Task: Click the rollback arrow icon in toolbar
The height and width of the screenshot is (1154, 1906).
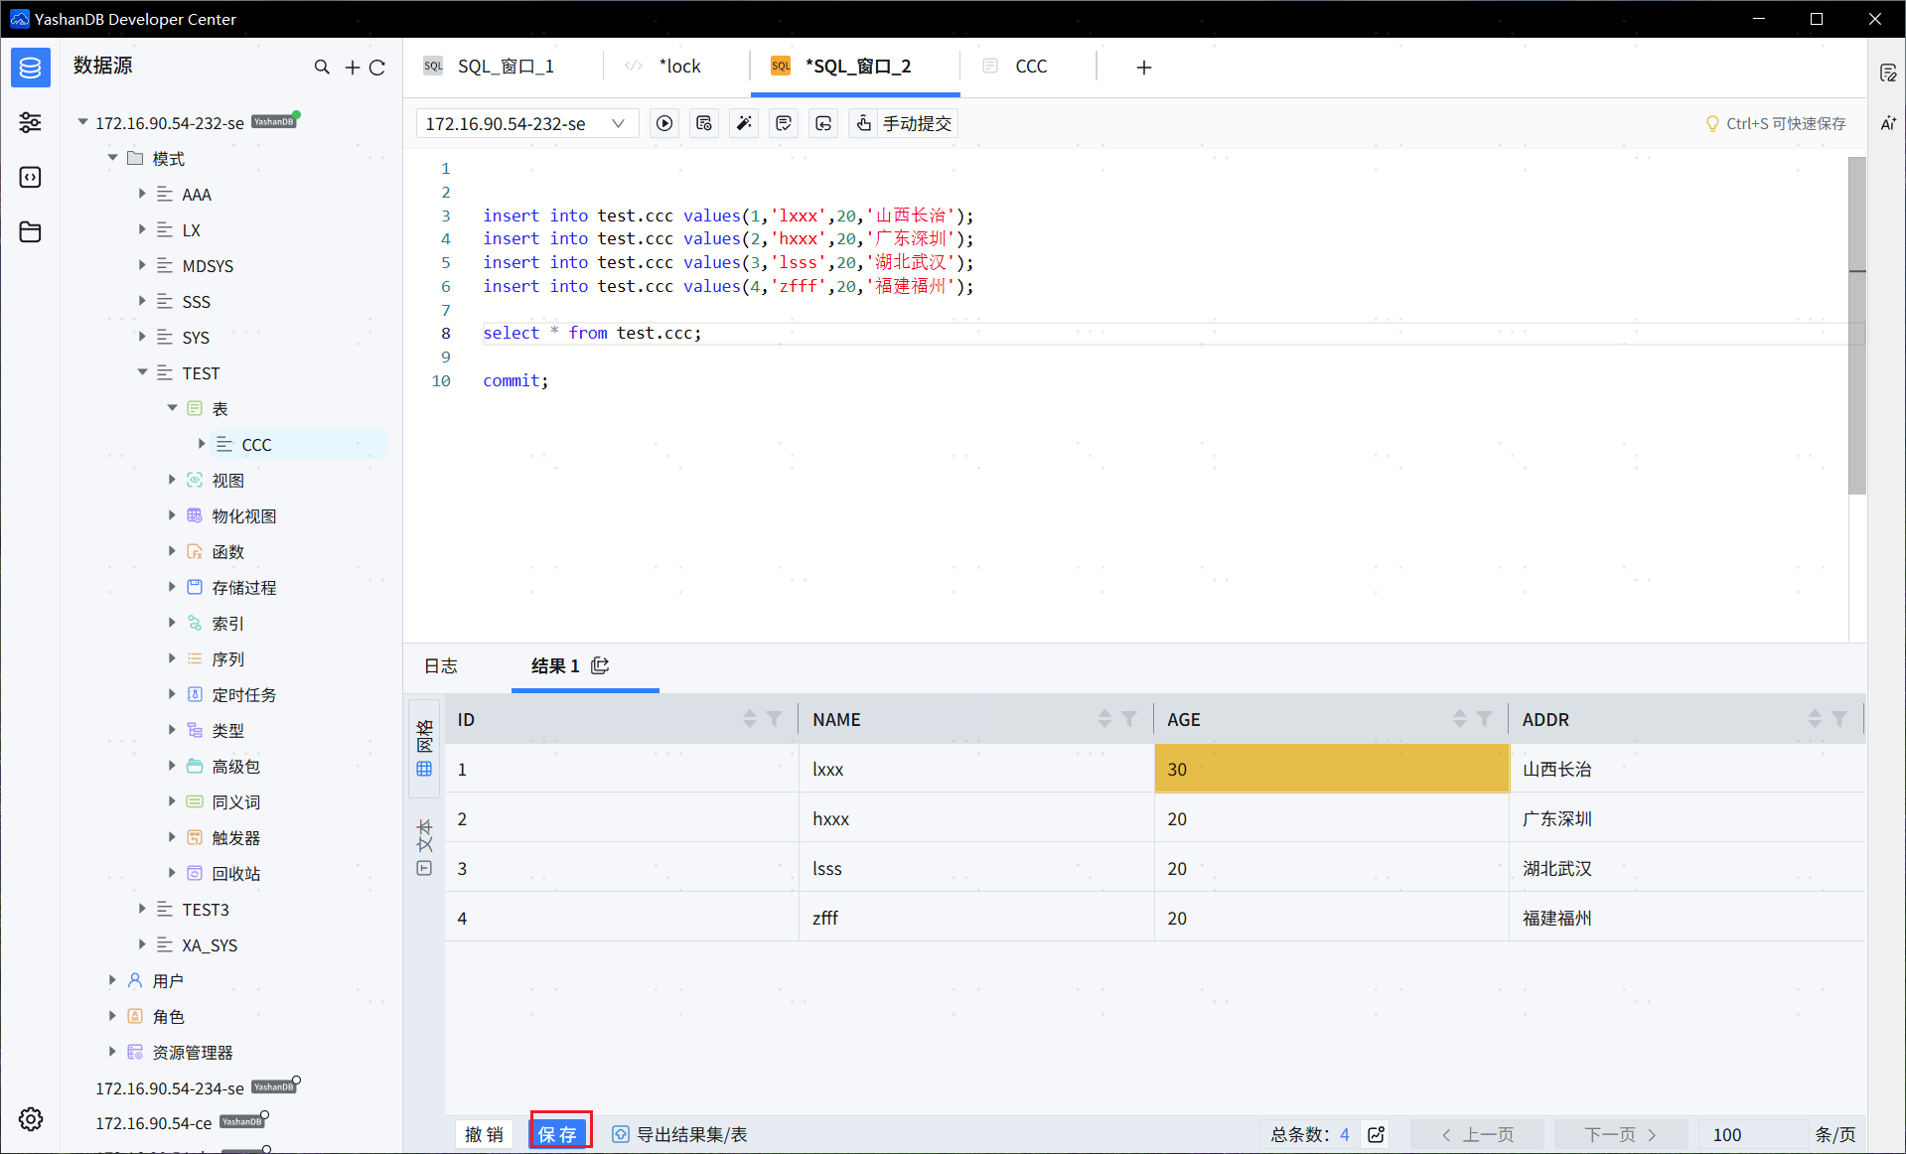Action: click(x=823, y=123)
